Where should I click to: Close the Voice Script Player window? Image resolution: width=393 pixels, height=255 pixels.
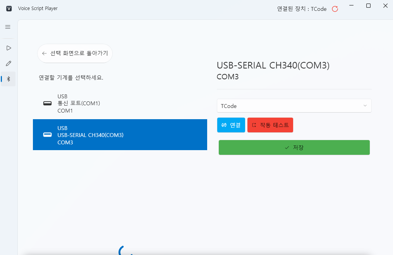point(385,6)
